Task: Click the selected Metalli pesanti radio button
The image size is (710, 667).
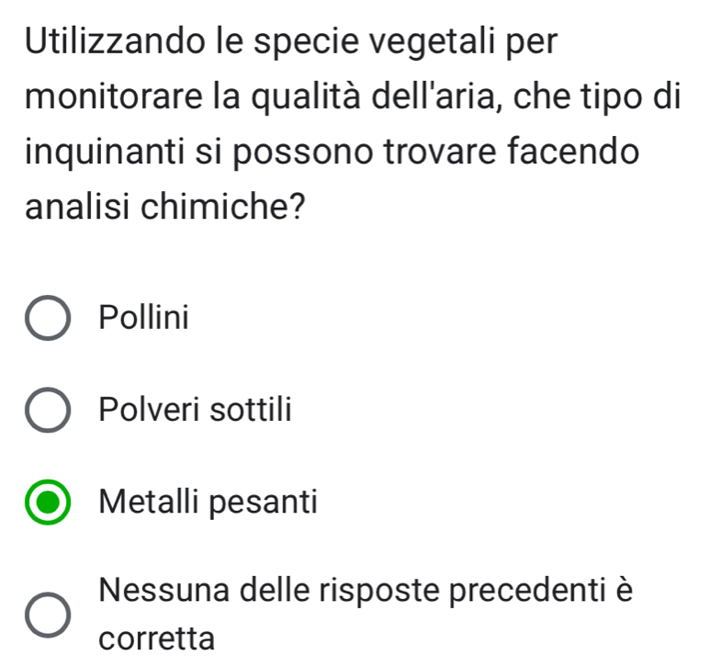Action: pyautogui.click(x=47, y=503)
